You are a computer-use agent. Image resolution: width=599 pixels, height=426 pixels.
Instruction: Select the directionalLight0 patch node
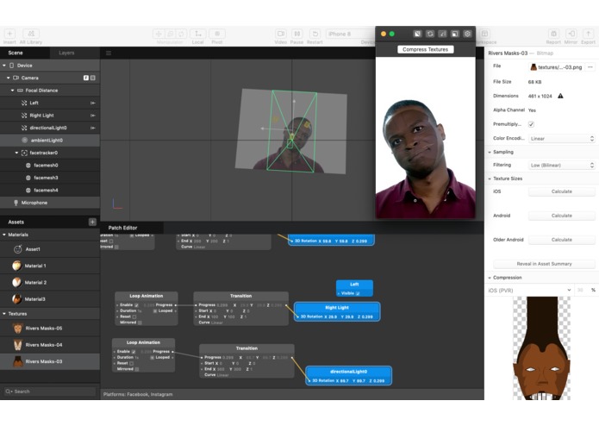pyautogui.click(x=348, y=376)
